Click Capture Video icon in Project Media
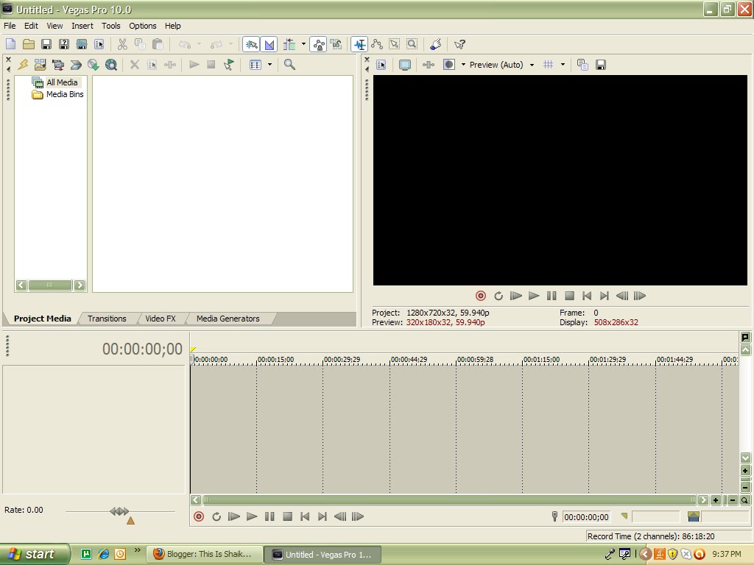This screenshot has width=754, height=565. coord(58,65)
